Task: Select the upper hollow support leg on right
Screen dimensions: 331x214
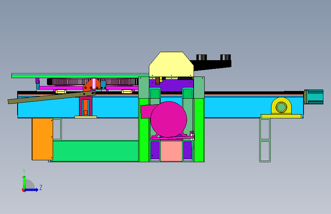Action: [265, 129]
